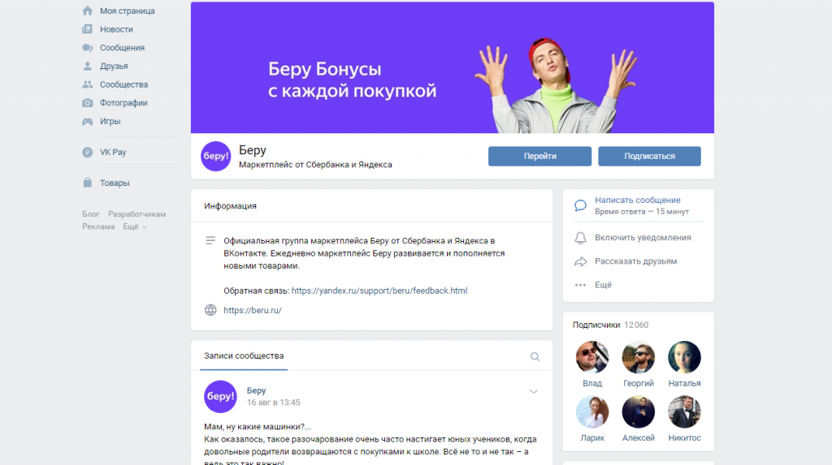The height and width of the screenshot is (465, 832).
Task: Open VK Pay icon in sidebar
Action: 88,153
